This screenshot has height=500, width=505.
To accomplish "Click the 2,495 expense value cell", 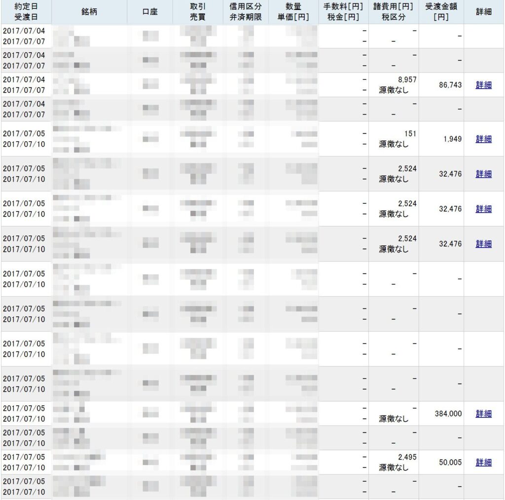I will pyautogui.click(x=407, y=457).
